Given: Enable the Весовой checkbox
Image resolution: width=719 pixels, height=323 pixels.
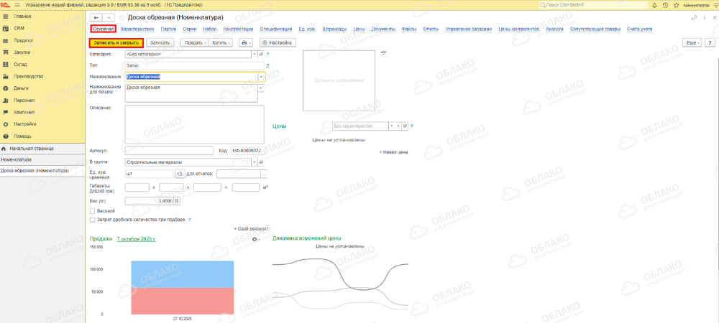Looking at the screenshot, I should [x=93, y=211].
